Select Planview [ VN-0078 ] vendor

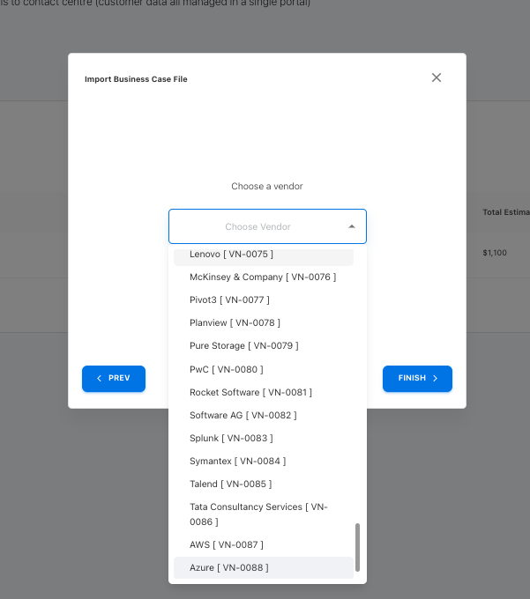click(x=235, y=322)
